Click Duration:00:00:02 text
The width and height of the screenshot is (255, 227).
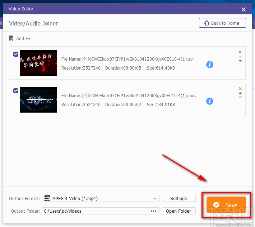[123, 104]
